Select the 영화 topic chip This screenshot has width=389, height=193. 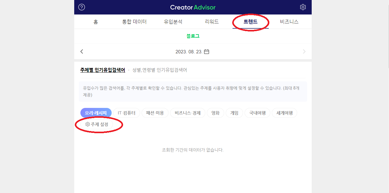pyautogui.click(x=216, y=113)
